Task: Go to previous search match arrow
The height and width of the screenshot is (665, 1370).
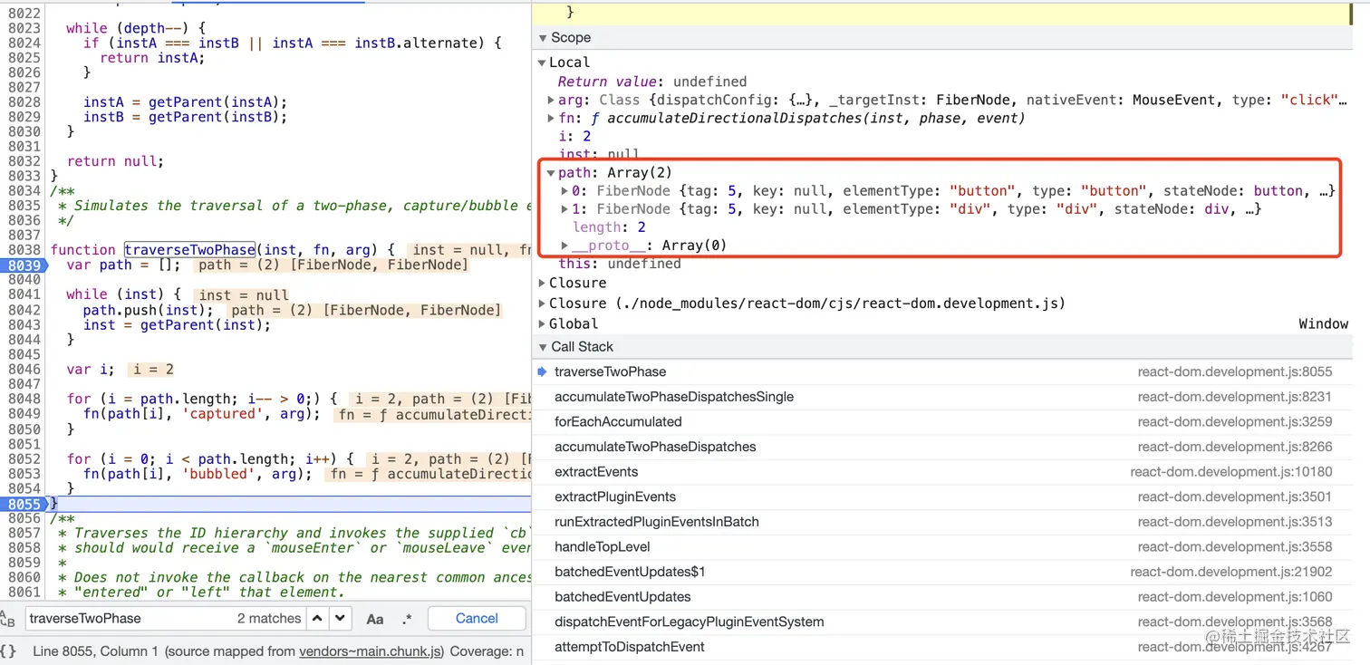Action: [317, 619]
